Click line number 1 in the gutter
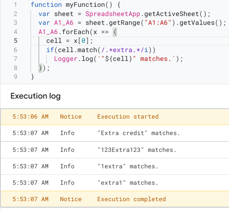The width and height of the screenshot is (229, 210). point(16,5)
